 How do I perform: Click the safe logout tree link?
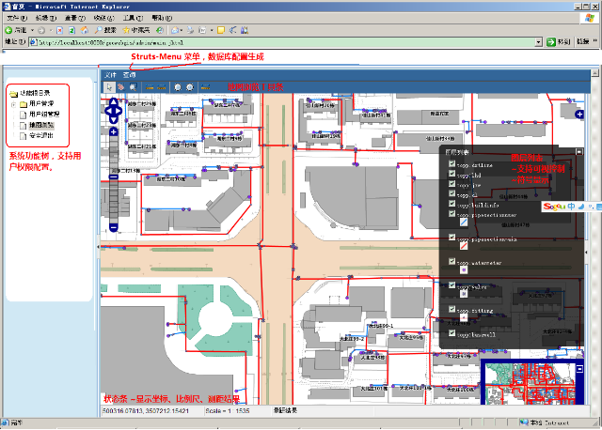[x=40, y=136]
